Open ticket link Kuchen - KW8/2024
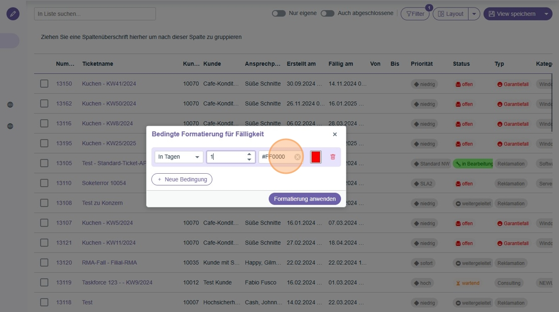Screen dimensions: 559x312 tap(107, 123)
